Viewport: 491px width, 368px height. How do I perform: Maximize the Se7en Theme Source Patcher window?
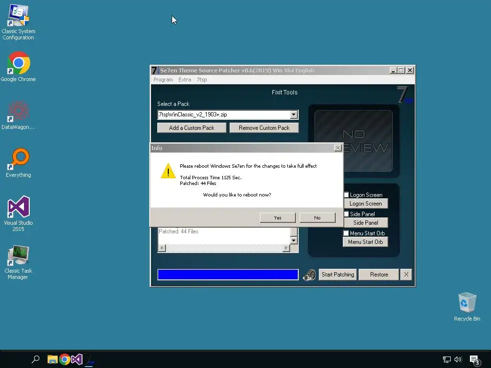(x=401, y=70)
